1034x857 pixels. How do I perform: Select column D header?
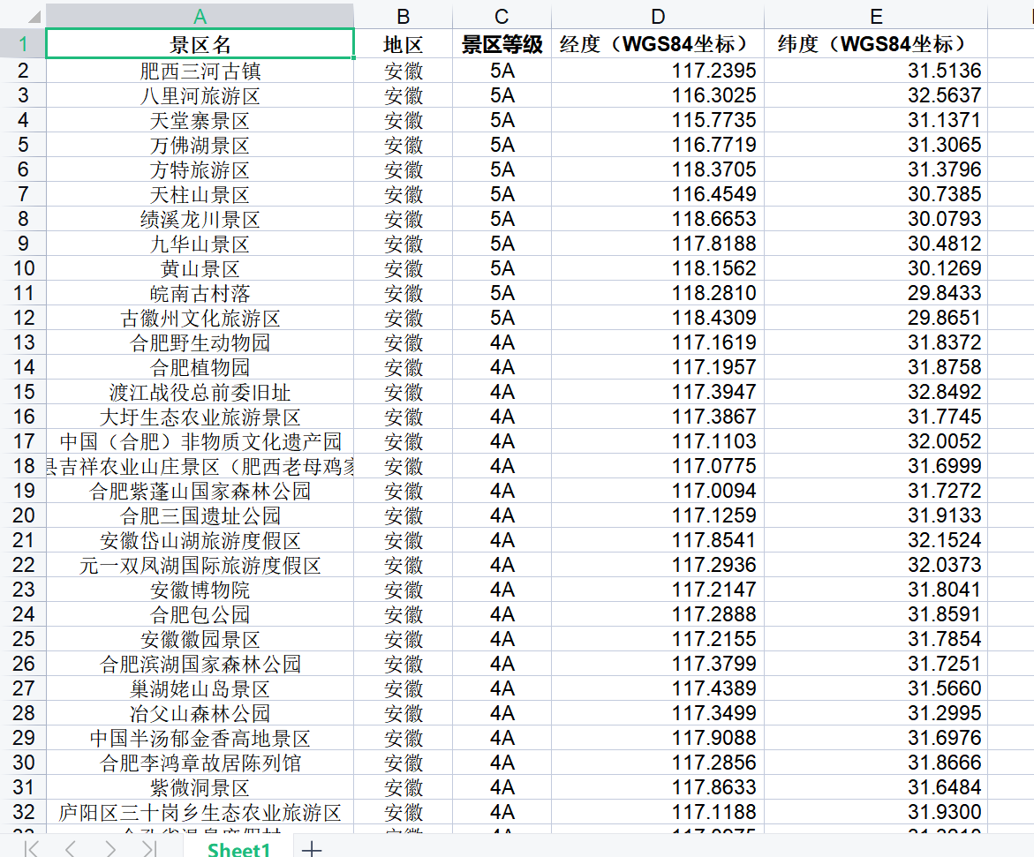pyautogui.click(x=658, y=16)
